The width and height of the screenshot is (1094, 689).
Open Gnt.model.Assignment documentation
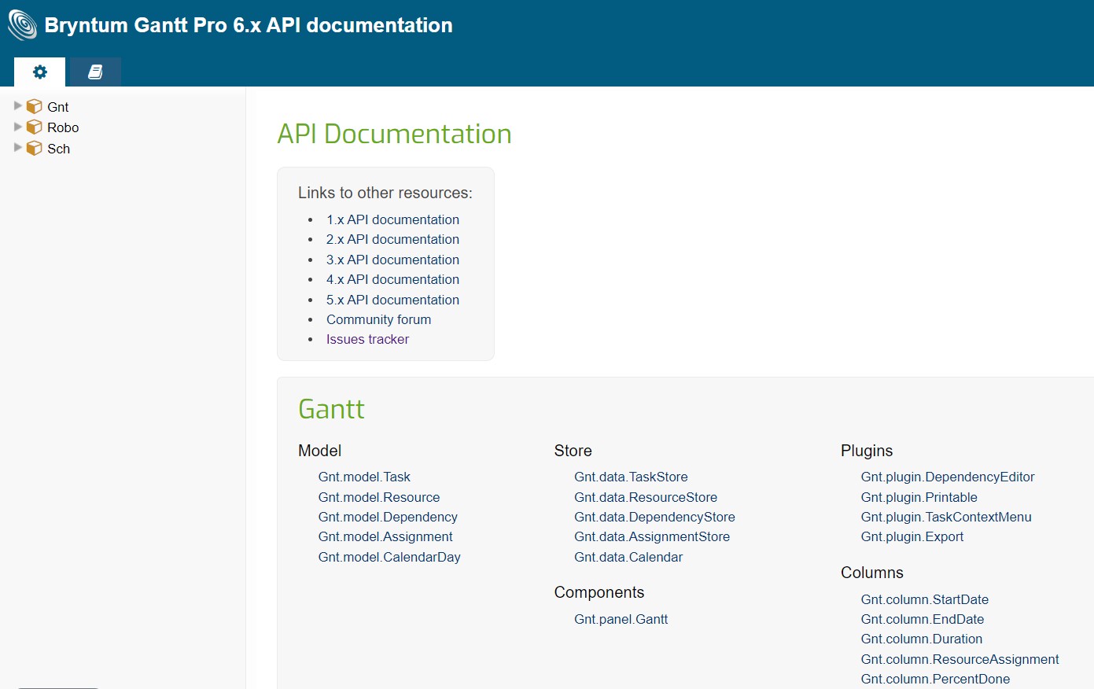click(385, 536)
